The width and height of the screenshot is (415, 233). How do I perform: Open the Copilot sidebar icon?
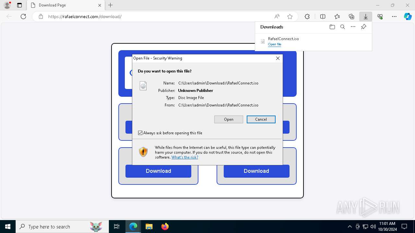pos(408,17)
